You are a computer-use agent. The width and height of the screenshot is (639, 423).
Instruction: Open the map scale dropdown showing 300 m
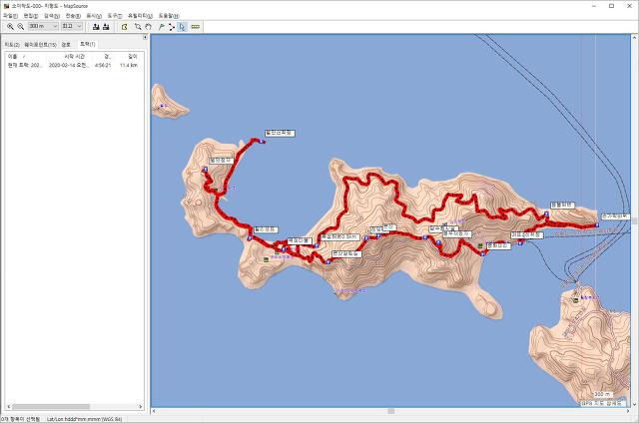[43, 26]
